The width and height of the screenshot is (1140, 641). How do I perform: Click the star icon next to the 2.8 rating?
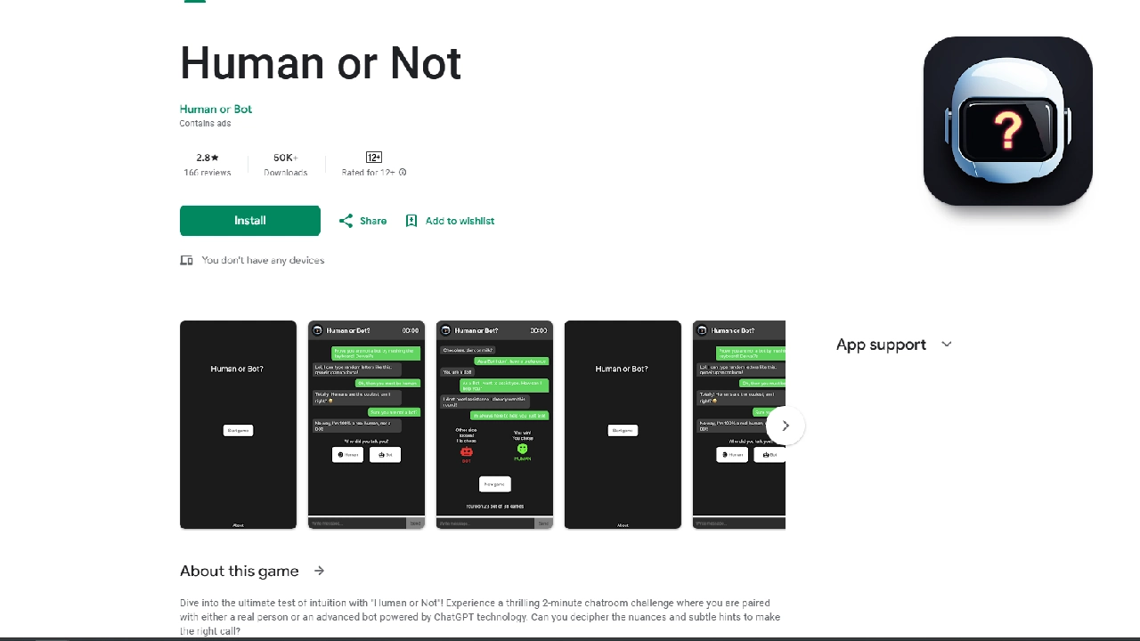[x=215, y=157]
